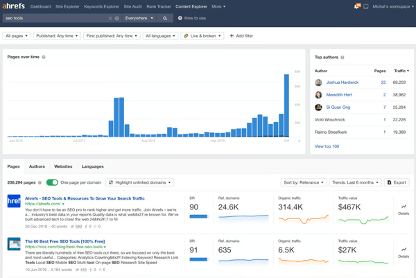
Task: Click the Ahrefs logo
Action: (13, 6)
